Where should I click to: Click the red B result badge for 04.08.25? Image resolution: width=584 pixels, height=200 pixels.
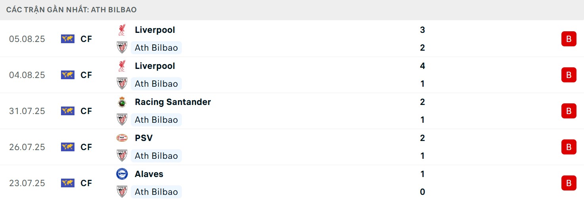[x=569, y=75]
